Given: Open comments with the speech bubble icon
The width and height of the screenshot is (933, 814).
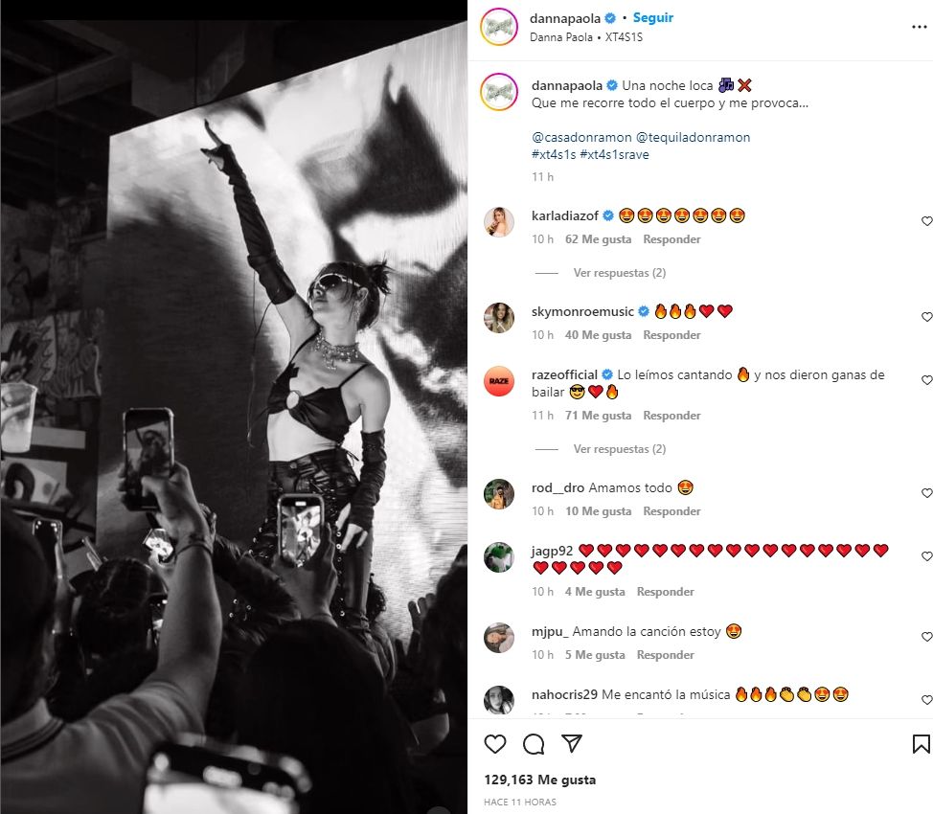Looking at the screenshot, I should point(534,744).
